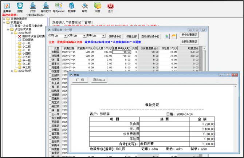Click the voucher preview vertical scrollbar up arrow

pos(235,86)
